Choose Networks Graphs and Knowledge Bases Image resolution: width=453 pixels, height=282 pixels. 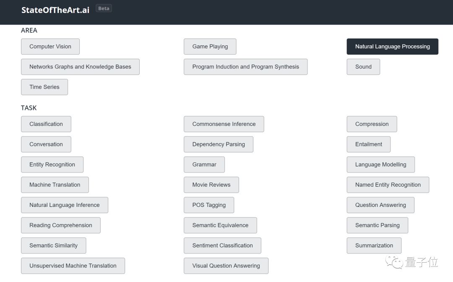pos(80,67)
